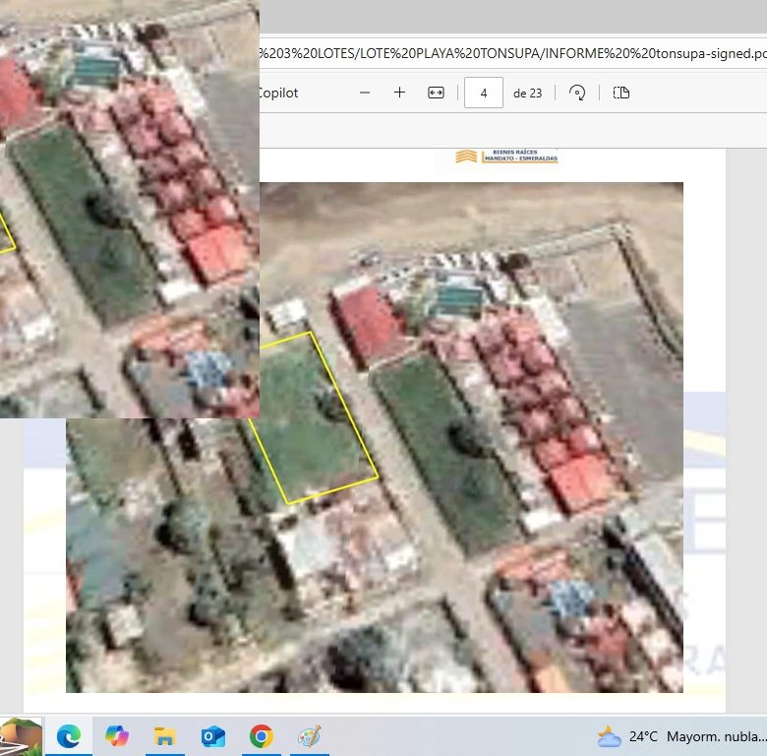The width and height of the screenshot is (767, 756).
Task: Click the taskbar widget thumbnail at far left
Action: click(21, 736)
